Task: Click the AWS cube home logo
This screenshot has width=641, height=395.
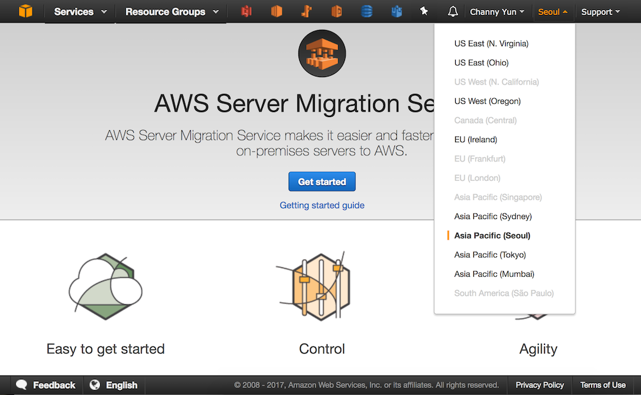Action: pos(25,11)
